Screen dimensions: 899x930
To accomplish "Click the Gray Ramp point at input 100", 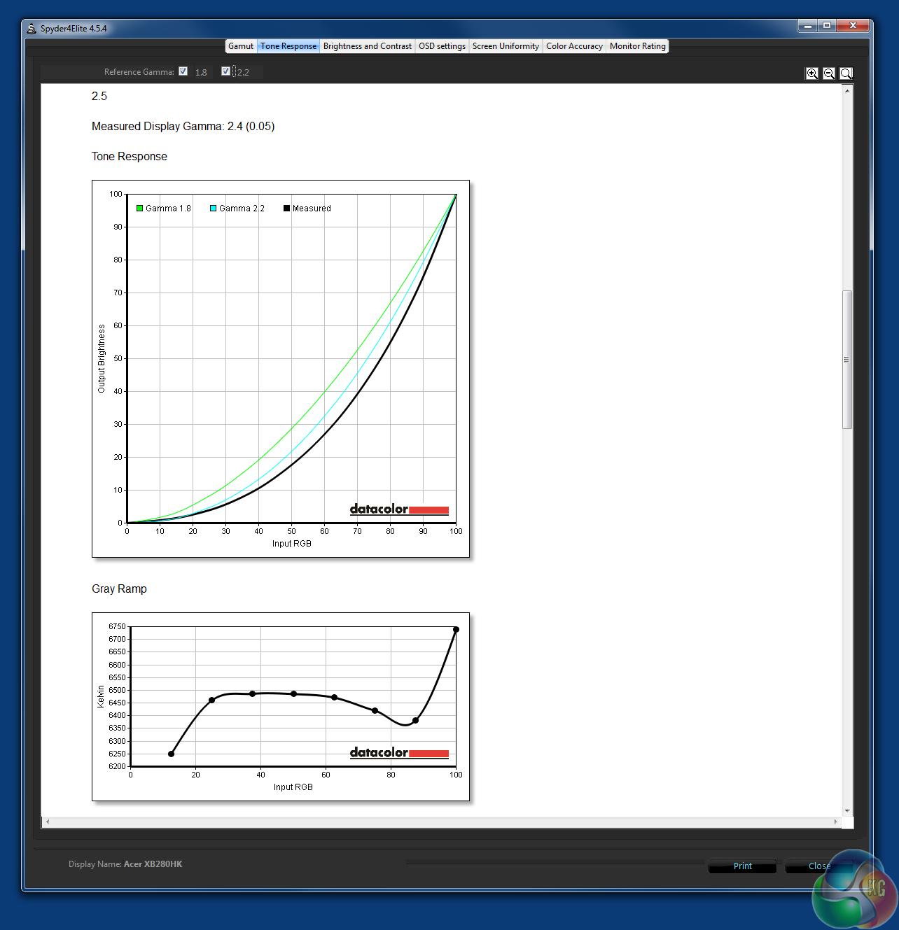I will pyautogui.click(x=456, y=630).
